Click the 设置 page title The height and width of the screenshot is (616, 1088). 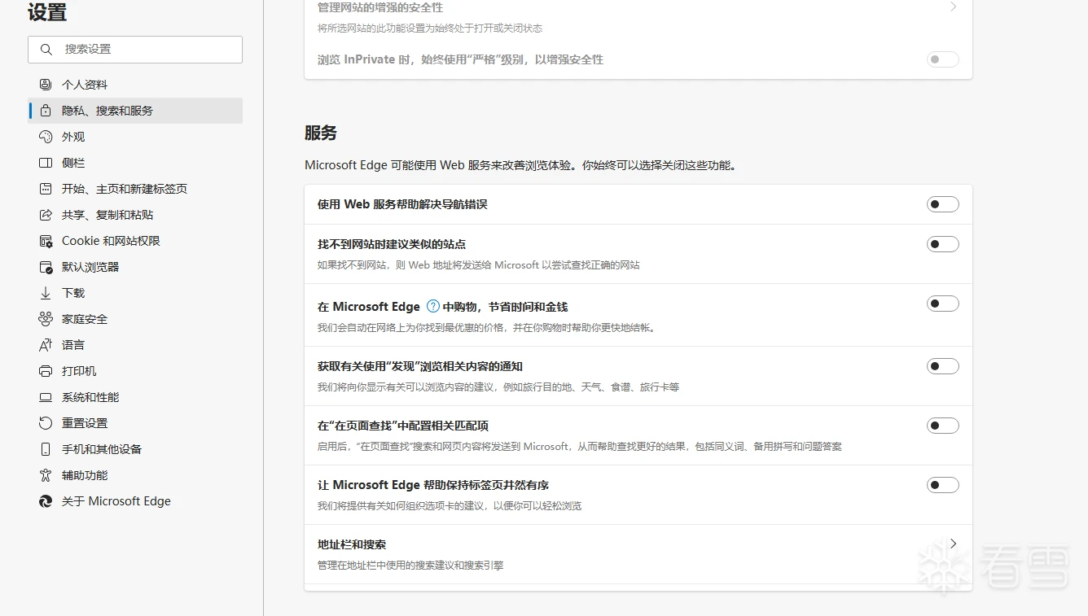point(47,12)
